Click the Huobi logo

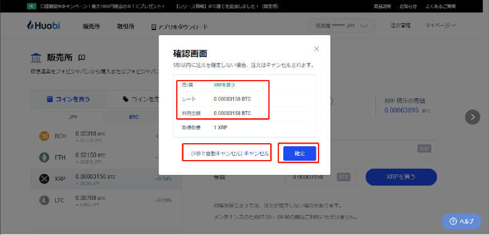pos(44,25)
